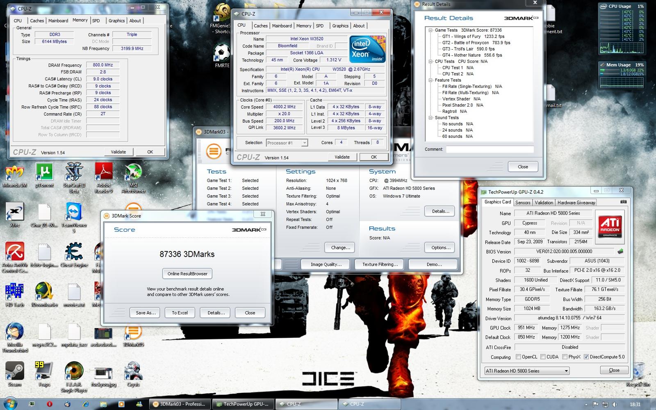Open the Validation tab in GPU-Z
Image resolution: width=656 pixels, height=410 pixels.
pyautogui.click(x=544, y=203)
